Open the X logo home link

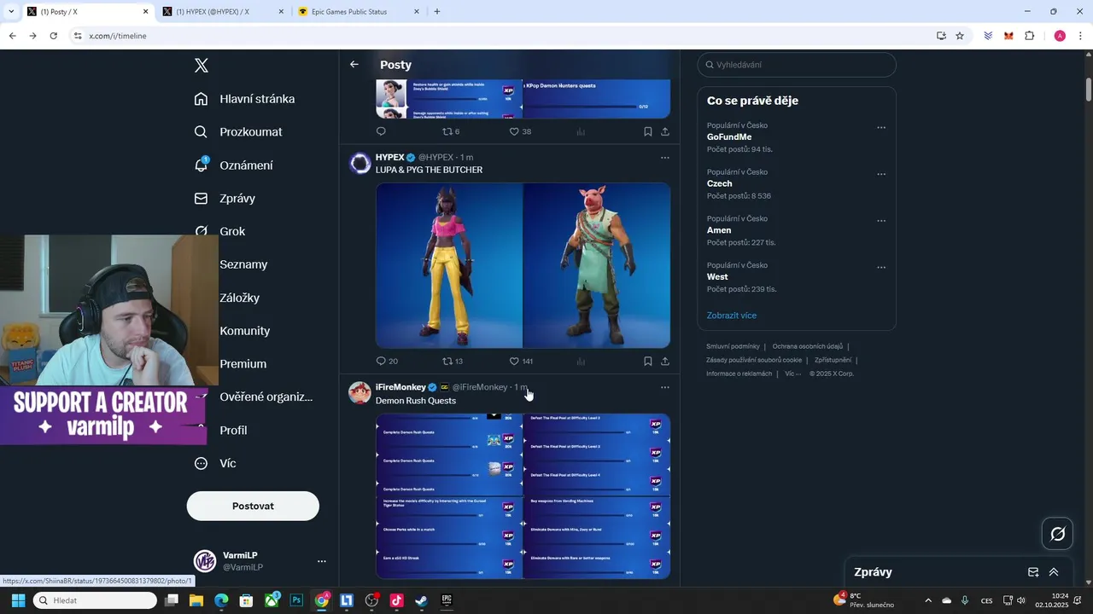click(x=202, y=66)
